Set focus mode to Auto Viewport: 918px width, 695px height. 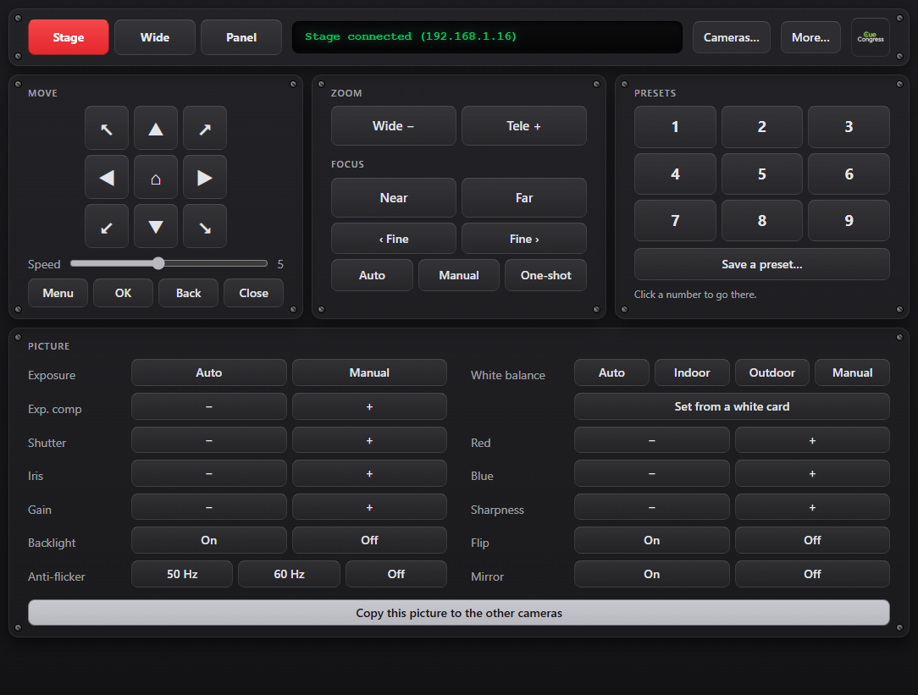[372, 275]
